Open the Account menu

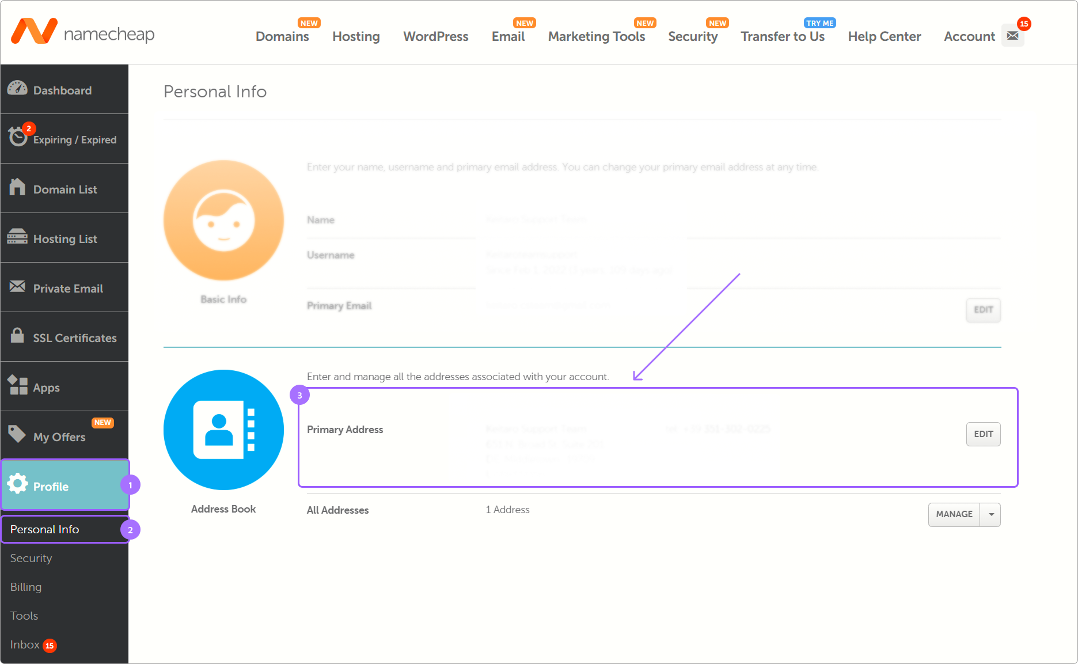pyautogui.click(x=969, y=36)
